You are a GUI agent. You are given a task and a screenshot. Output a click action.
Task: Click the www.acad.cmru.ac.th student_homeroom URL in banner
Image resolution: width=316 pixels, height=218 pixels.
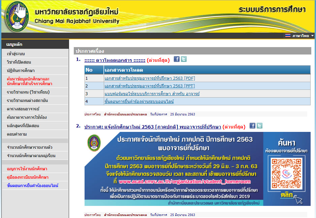185,182
